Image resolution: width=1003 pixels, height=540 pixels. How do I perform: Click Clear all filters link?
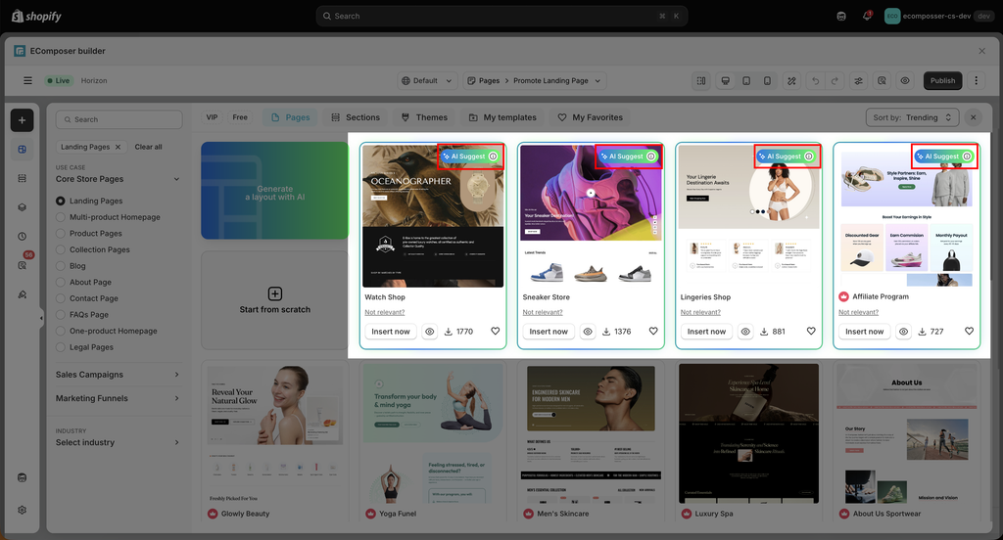(149, 147)
